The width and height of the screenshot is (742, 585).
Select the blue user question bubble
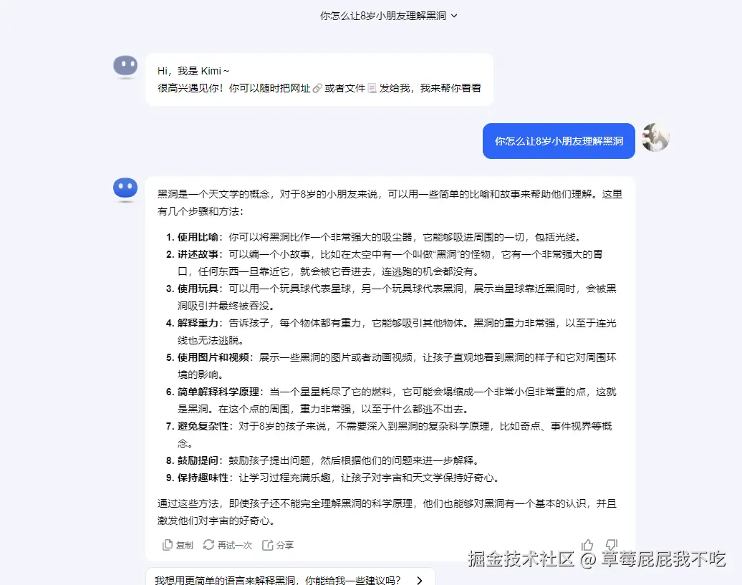pos(559,141)
